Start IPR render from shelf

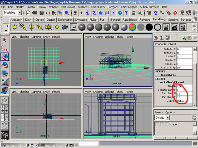(174, 27)
